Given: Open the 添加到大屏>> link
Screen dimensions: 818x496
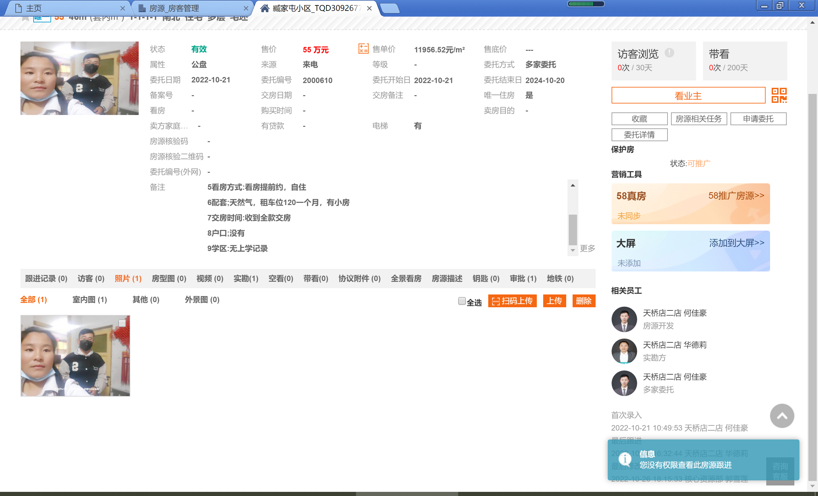Looking at the screenshot, I should 737,243.
